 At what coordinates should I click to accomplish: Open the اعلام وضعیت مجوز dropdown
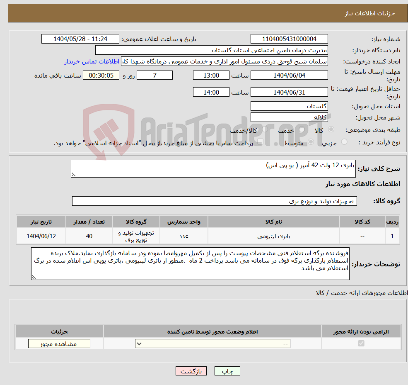[212, 344]
